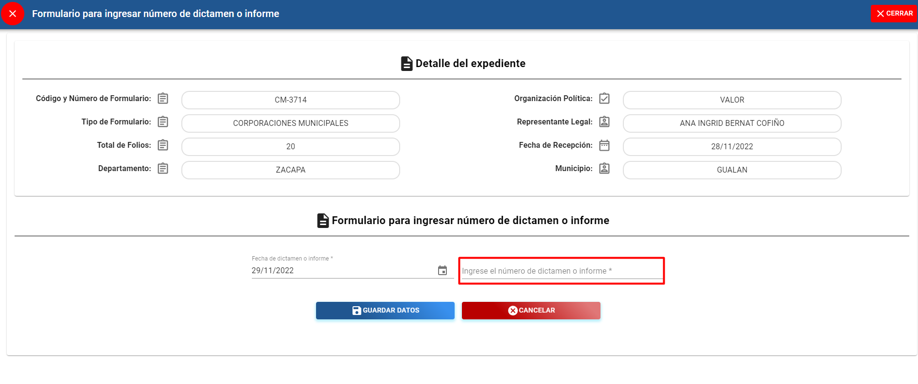Open the date picker calendar for dictamen date
Image resolution: width=918 pixels, height=384 pixels.
pyautogui.click(x=442, y=271)
